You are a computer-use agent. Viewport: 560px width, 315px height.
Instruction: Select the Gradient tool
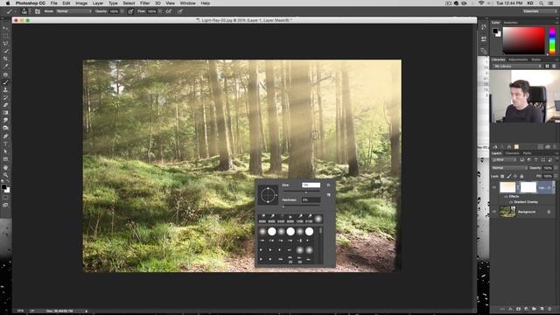(x=5, y=113)
